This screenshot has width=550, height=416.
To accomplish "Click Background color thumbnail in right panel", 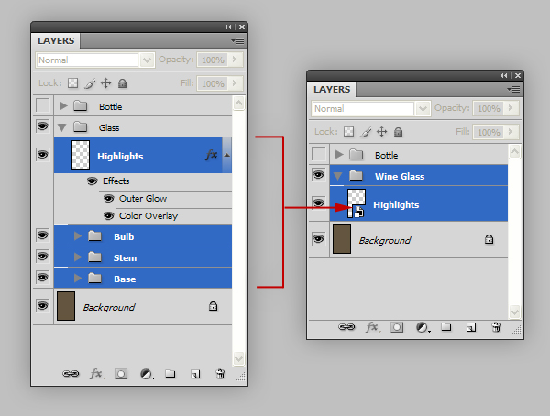I will (342, 239).
